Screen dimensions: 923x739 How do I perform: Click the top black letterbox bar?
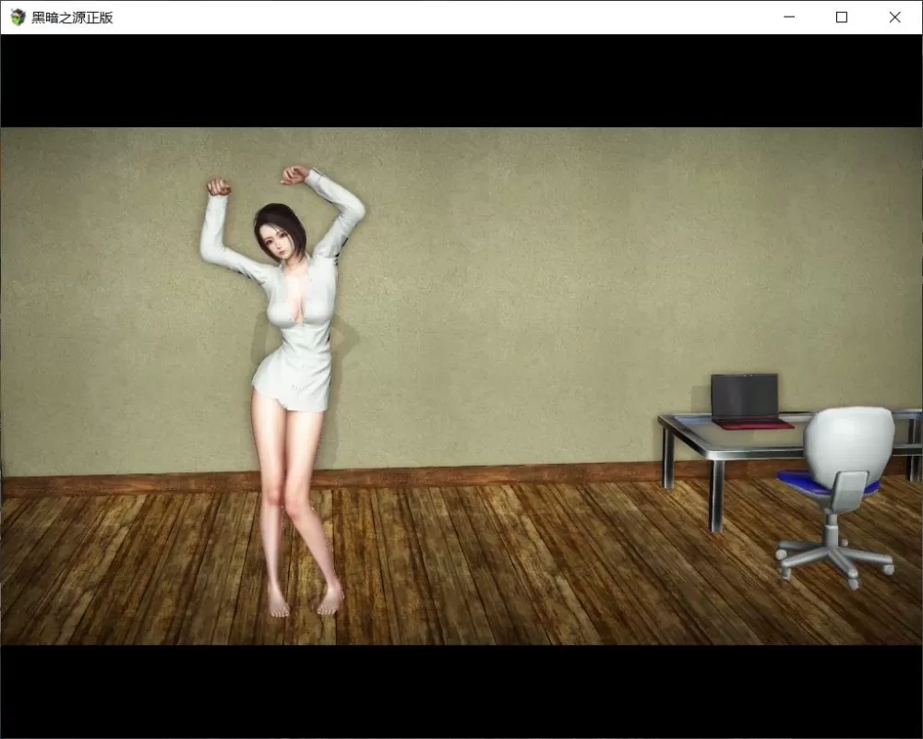tap(461, 81)
